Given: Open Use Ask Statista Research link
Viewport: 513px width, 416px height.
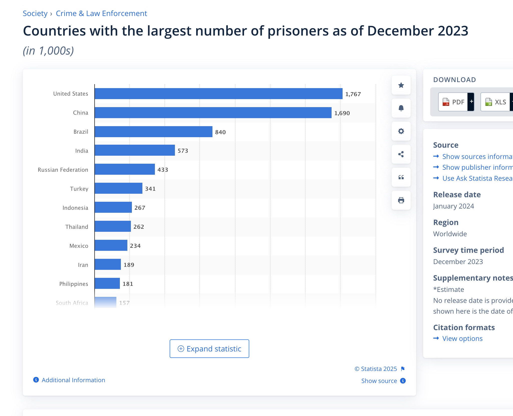Looking at the screenshot, I should (x=477, y=178).
